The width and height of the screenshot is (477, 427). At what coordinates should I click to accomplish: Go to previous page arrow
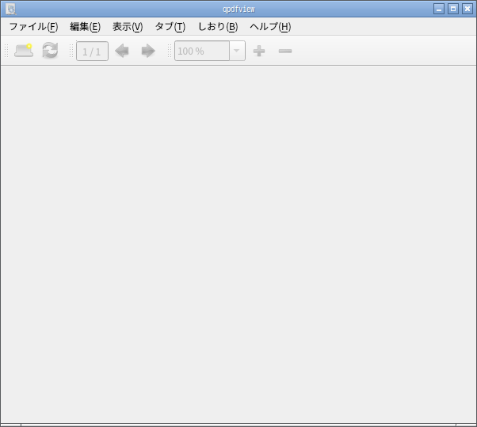click(122, 51)
